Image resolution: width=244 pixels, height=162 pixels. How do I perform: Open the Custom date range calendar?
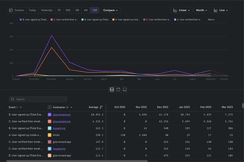point(16,10)
